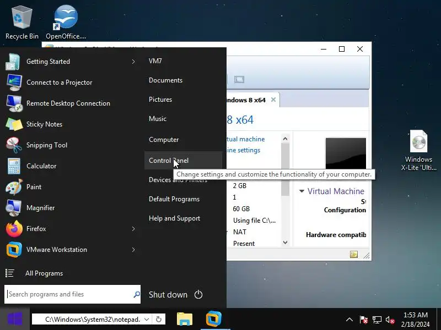Open All Programs list

click(x=44, y=273)
